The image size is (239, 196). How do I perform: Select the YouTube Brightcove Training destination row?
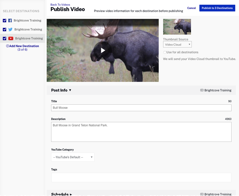coord(29,39)
